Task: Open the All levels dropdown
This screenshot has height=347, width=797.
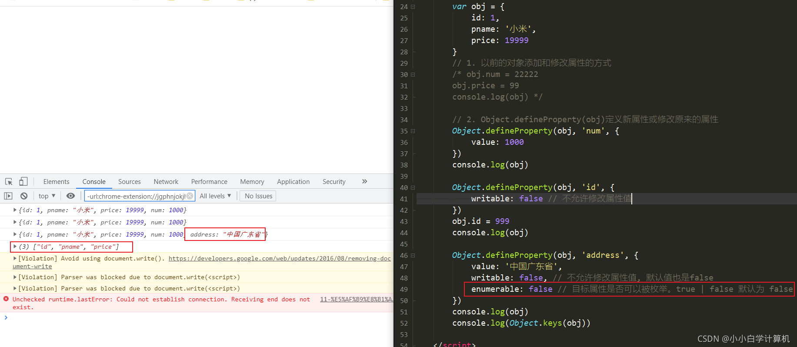Action: click(215, 196)
